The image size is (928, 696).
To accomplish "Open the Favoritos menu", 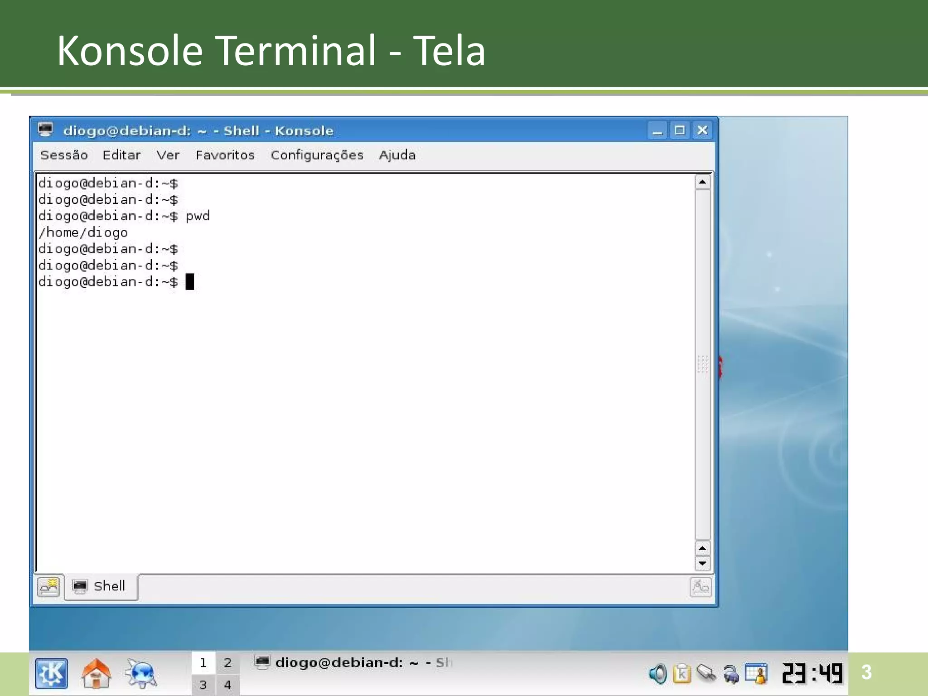I will 225,155.
